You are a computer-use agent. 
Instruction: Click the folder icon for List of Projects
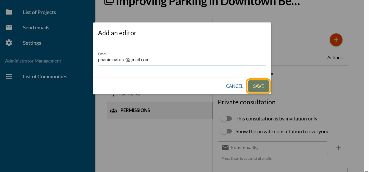pos(9,12)
